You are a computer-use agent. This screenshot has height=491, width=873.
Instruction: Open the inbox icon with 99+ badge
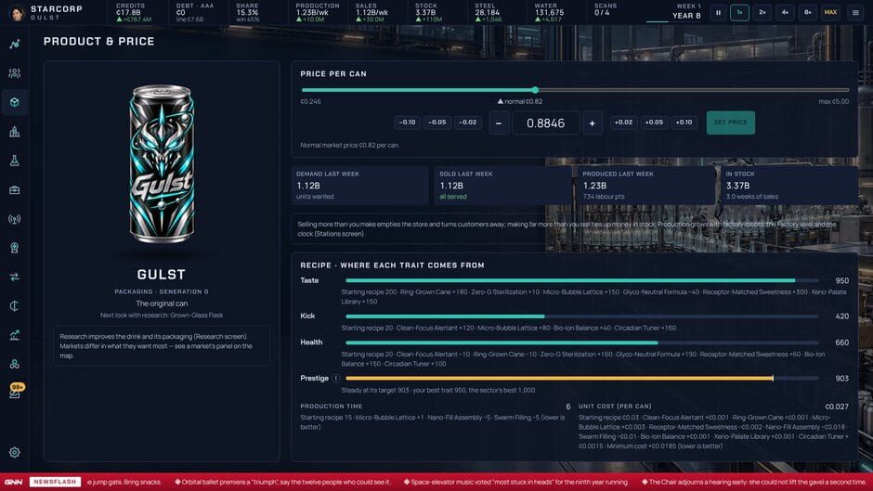click(x=15, y=392)
